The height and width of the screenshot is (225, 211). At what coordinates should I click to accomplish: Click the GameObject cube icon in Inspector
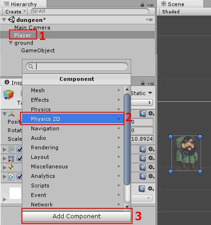(x=9, y=95)
